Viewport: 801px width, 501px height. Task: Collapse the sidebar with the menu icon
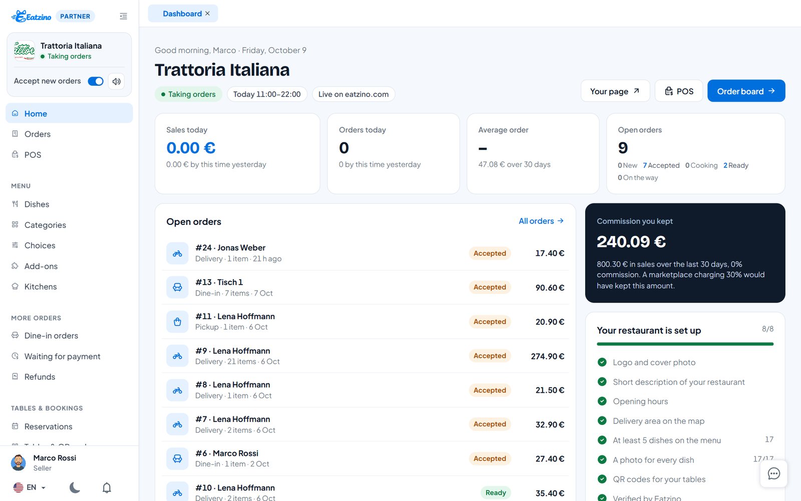pos(123,16)
